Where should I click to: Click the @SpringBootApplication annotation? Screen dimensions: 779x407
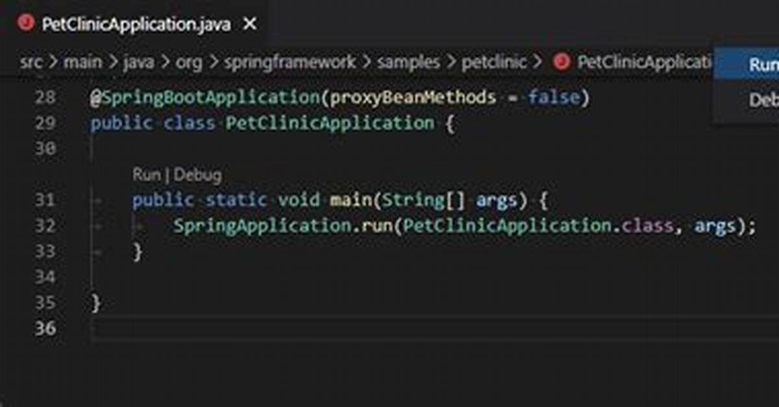pyautogui.click(x=204, y=97)
